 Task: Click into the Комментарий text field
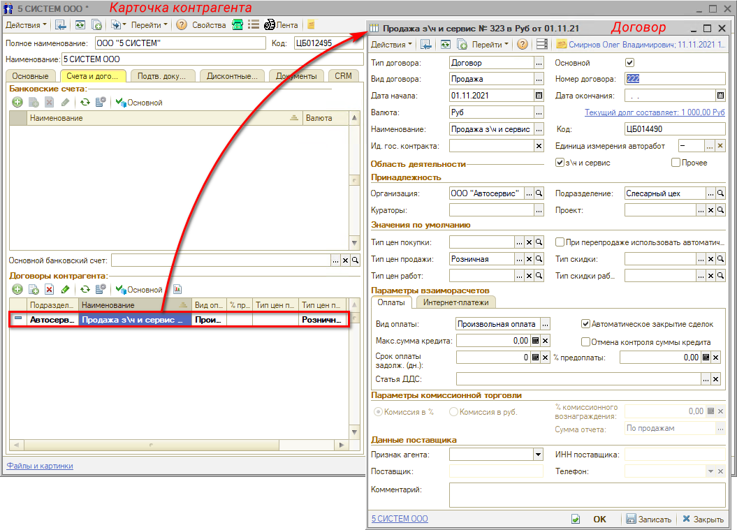(587, 495)
